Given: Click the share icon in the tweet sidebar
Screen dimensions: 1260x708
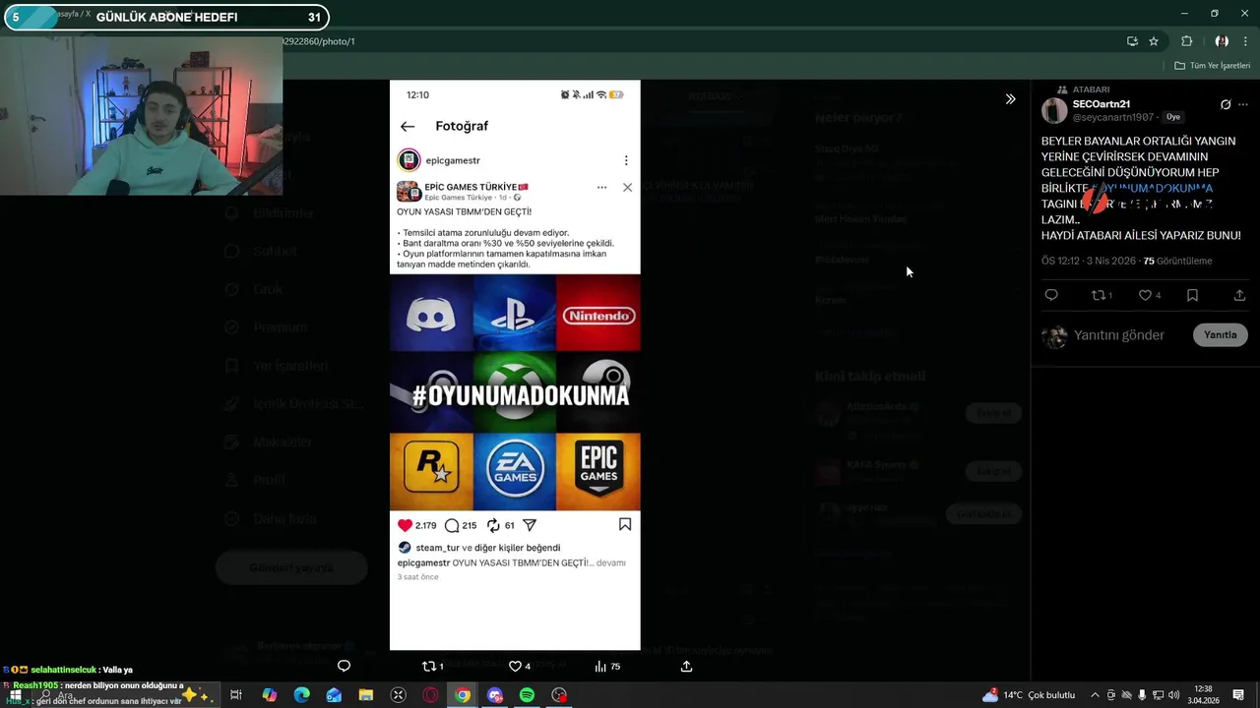Looking at the screenshot, I should (x=1239, y=295).
